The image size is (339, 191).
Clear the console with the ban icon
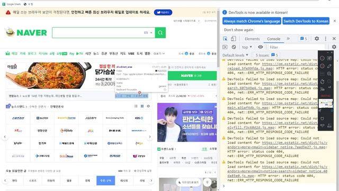(234, 47)
